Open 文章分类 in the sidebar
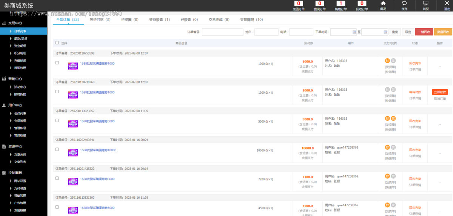Screen dimensions: 453x216 pyautogui.click(x=20, y=154)
